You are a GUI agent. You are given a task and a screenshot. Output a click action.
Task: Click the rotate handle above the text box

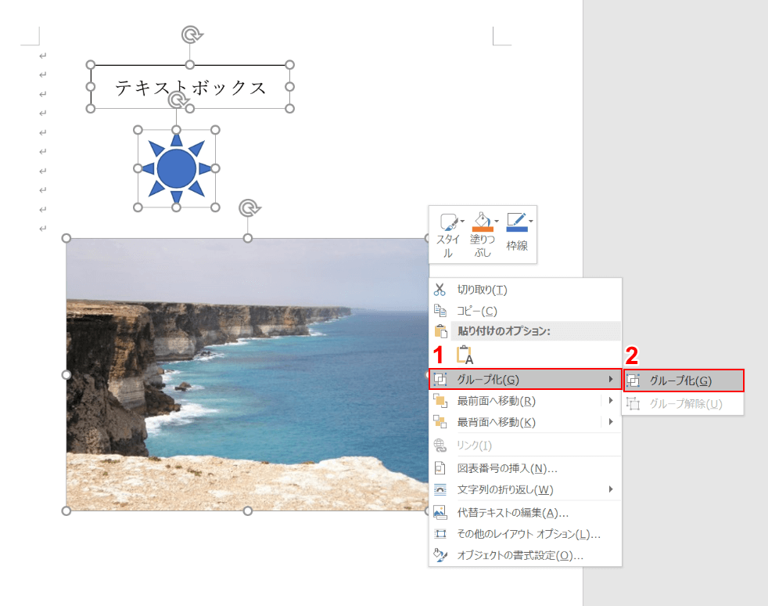[x=190, y=34]
